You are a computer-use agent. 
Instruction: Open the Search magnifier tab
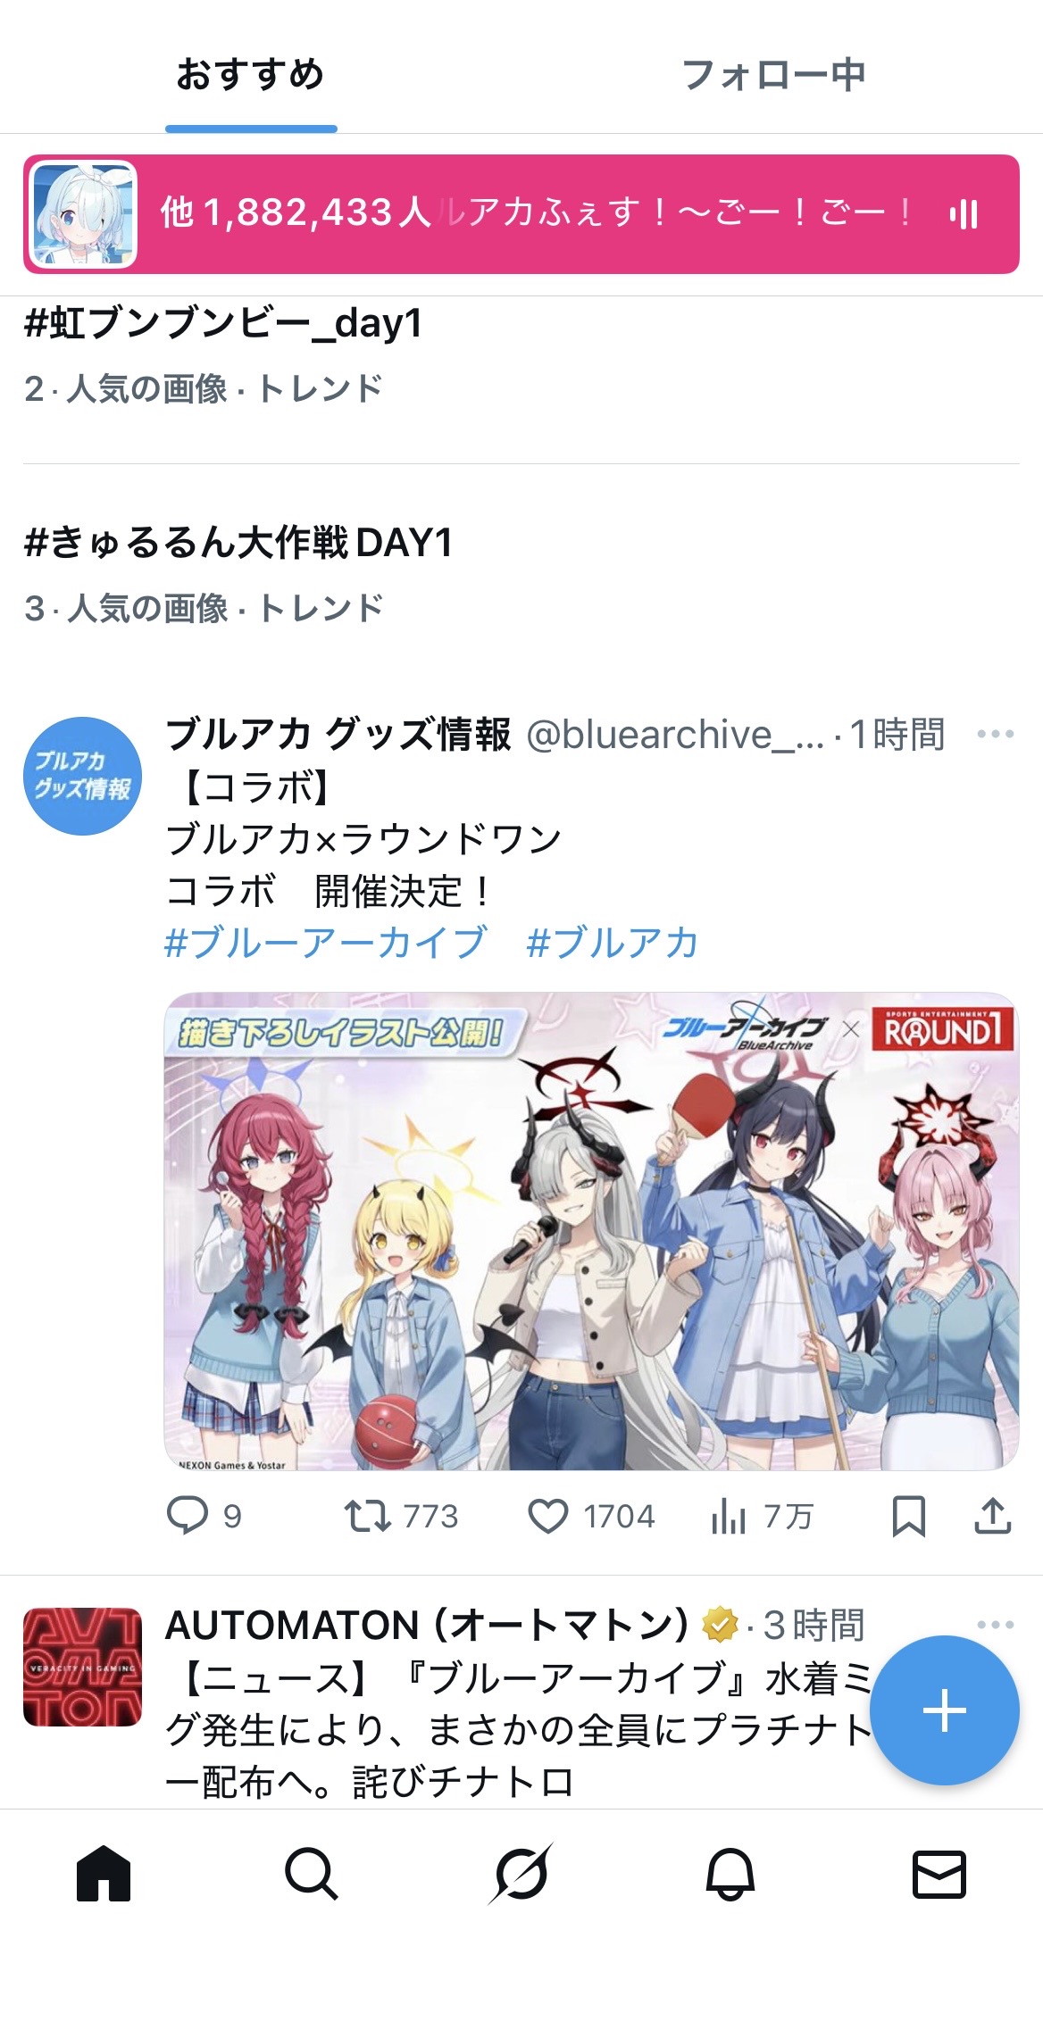pyautogui.click(x=312, y=1872)
